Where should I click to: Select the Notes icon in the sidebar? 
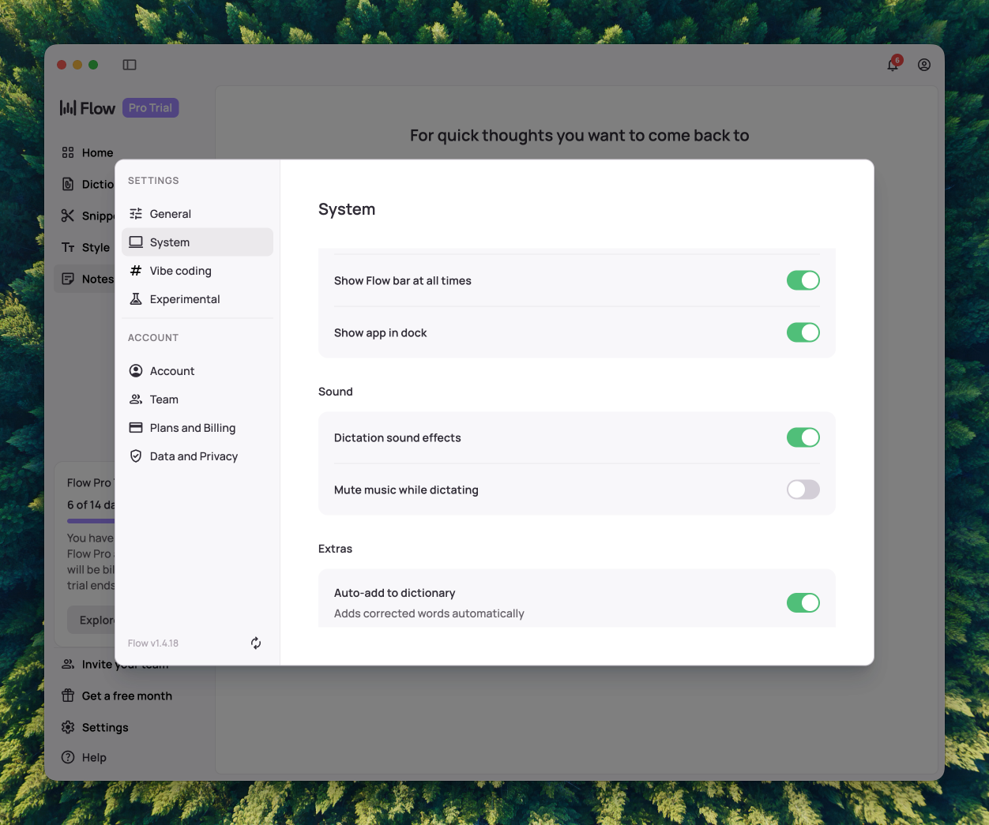point(69,278)
